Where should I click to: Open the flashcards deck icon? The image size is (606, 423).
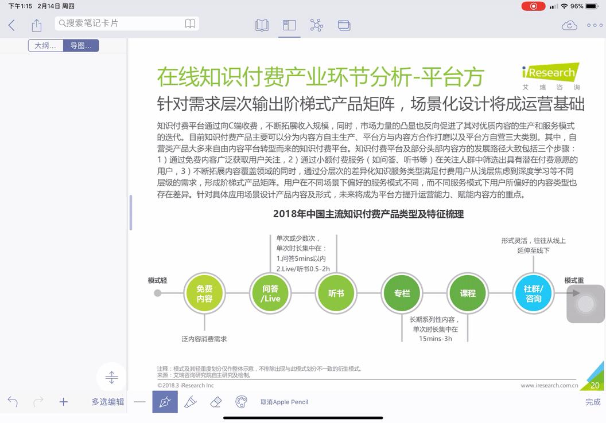click(x=344, y=25)
